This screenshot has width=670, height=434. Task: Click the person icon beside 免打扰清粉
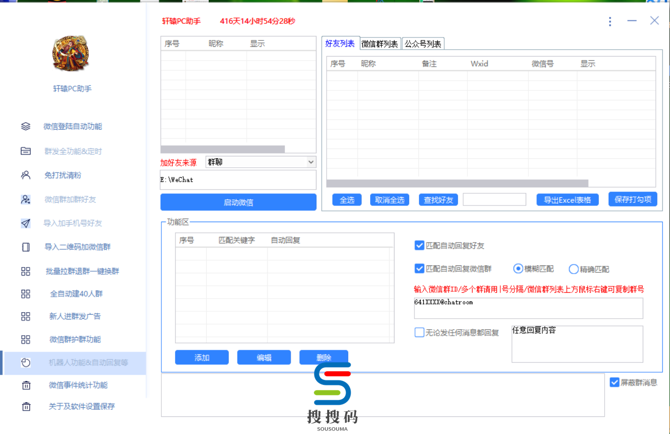tap(26, 175)
